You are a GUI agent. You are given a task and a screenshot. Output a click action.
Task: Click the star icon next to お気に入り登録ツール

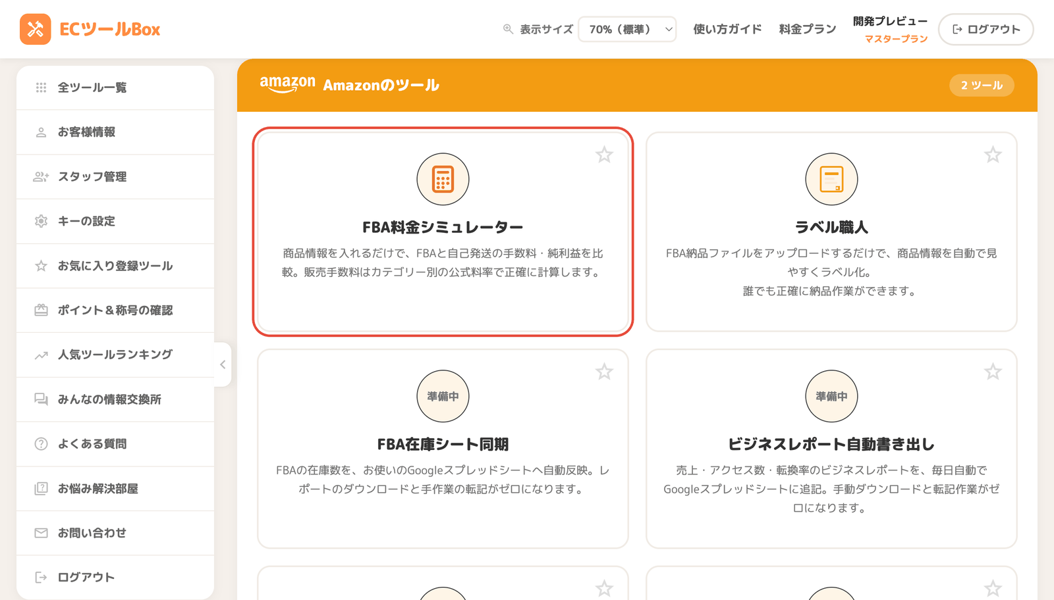[41, 266]
